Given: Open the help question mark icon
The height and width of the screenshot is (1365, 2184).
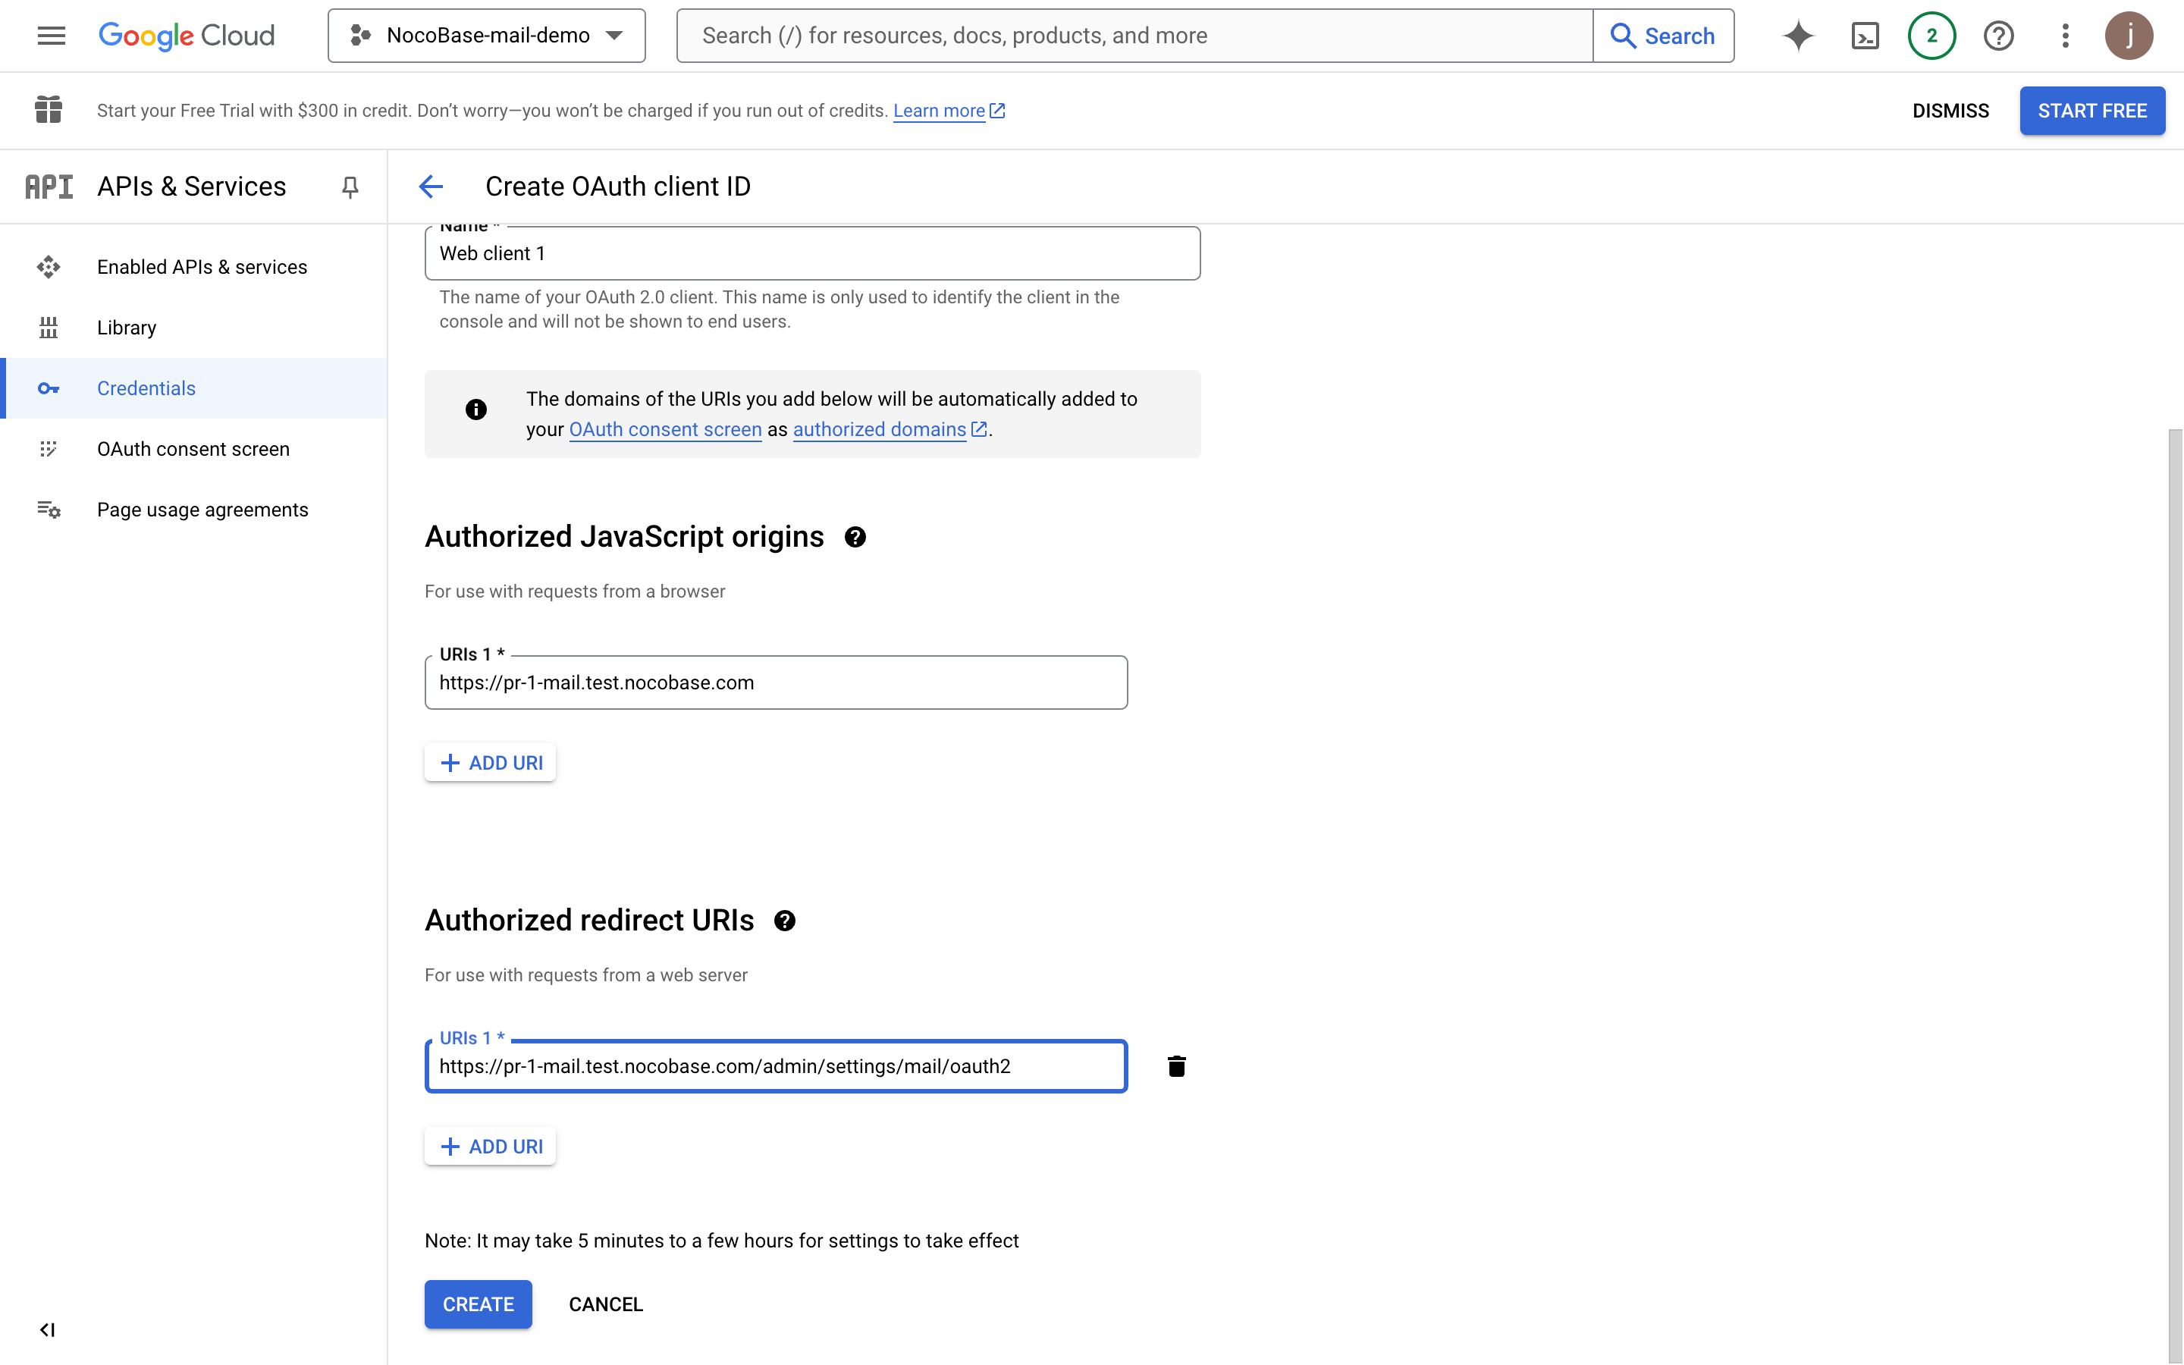Looking at the screenshot, I should click(1998, 36).
